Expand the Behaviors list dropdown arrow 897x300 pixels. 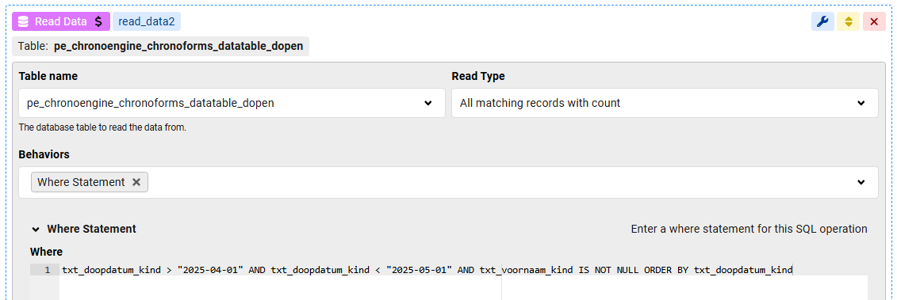(861, 182)
